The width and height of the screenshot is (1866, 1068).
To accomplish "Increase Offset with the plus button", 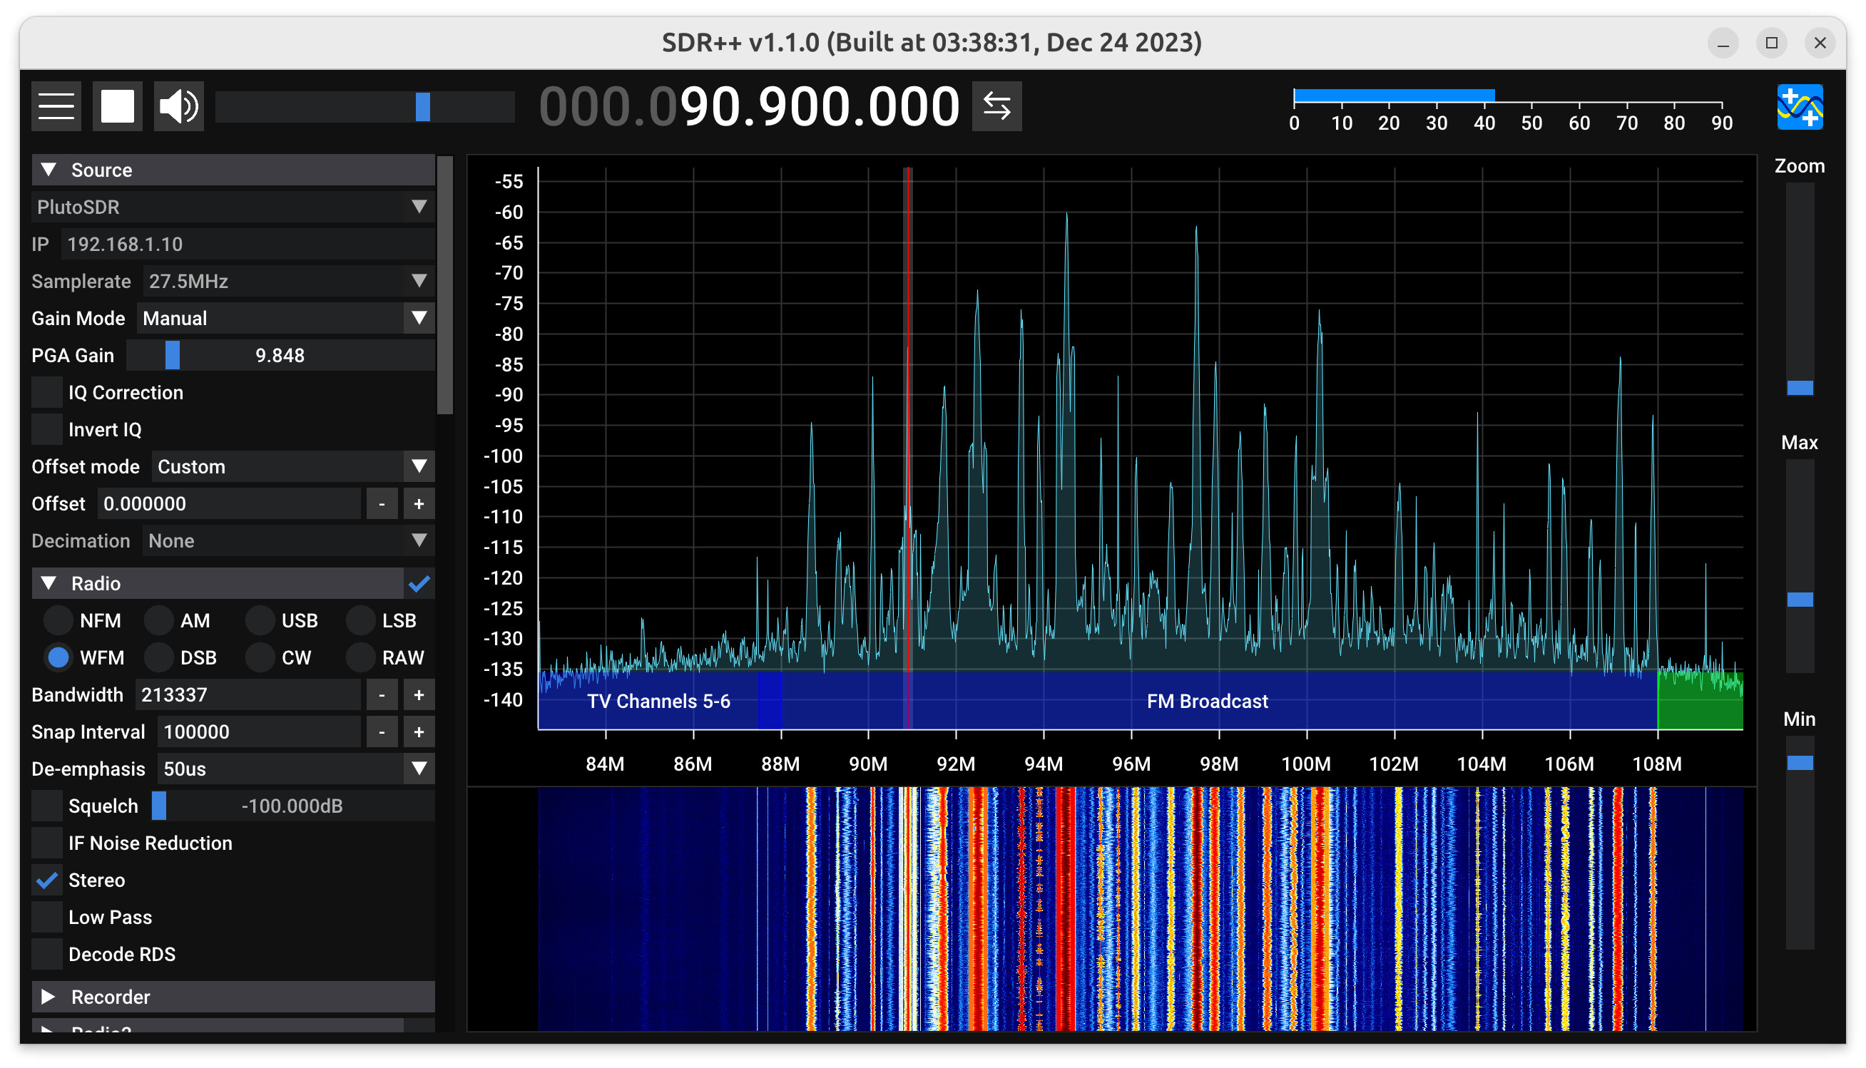I will point(419,504).
